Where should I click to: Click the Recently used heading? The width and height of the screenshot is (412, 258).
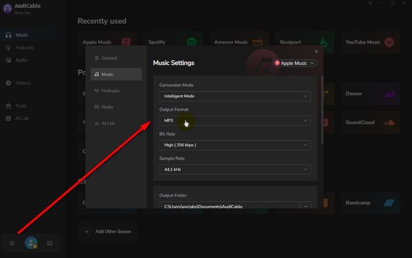102,21
